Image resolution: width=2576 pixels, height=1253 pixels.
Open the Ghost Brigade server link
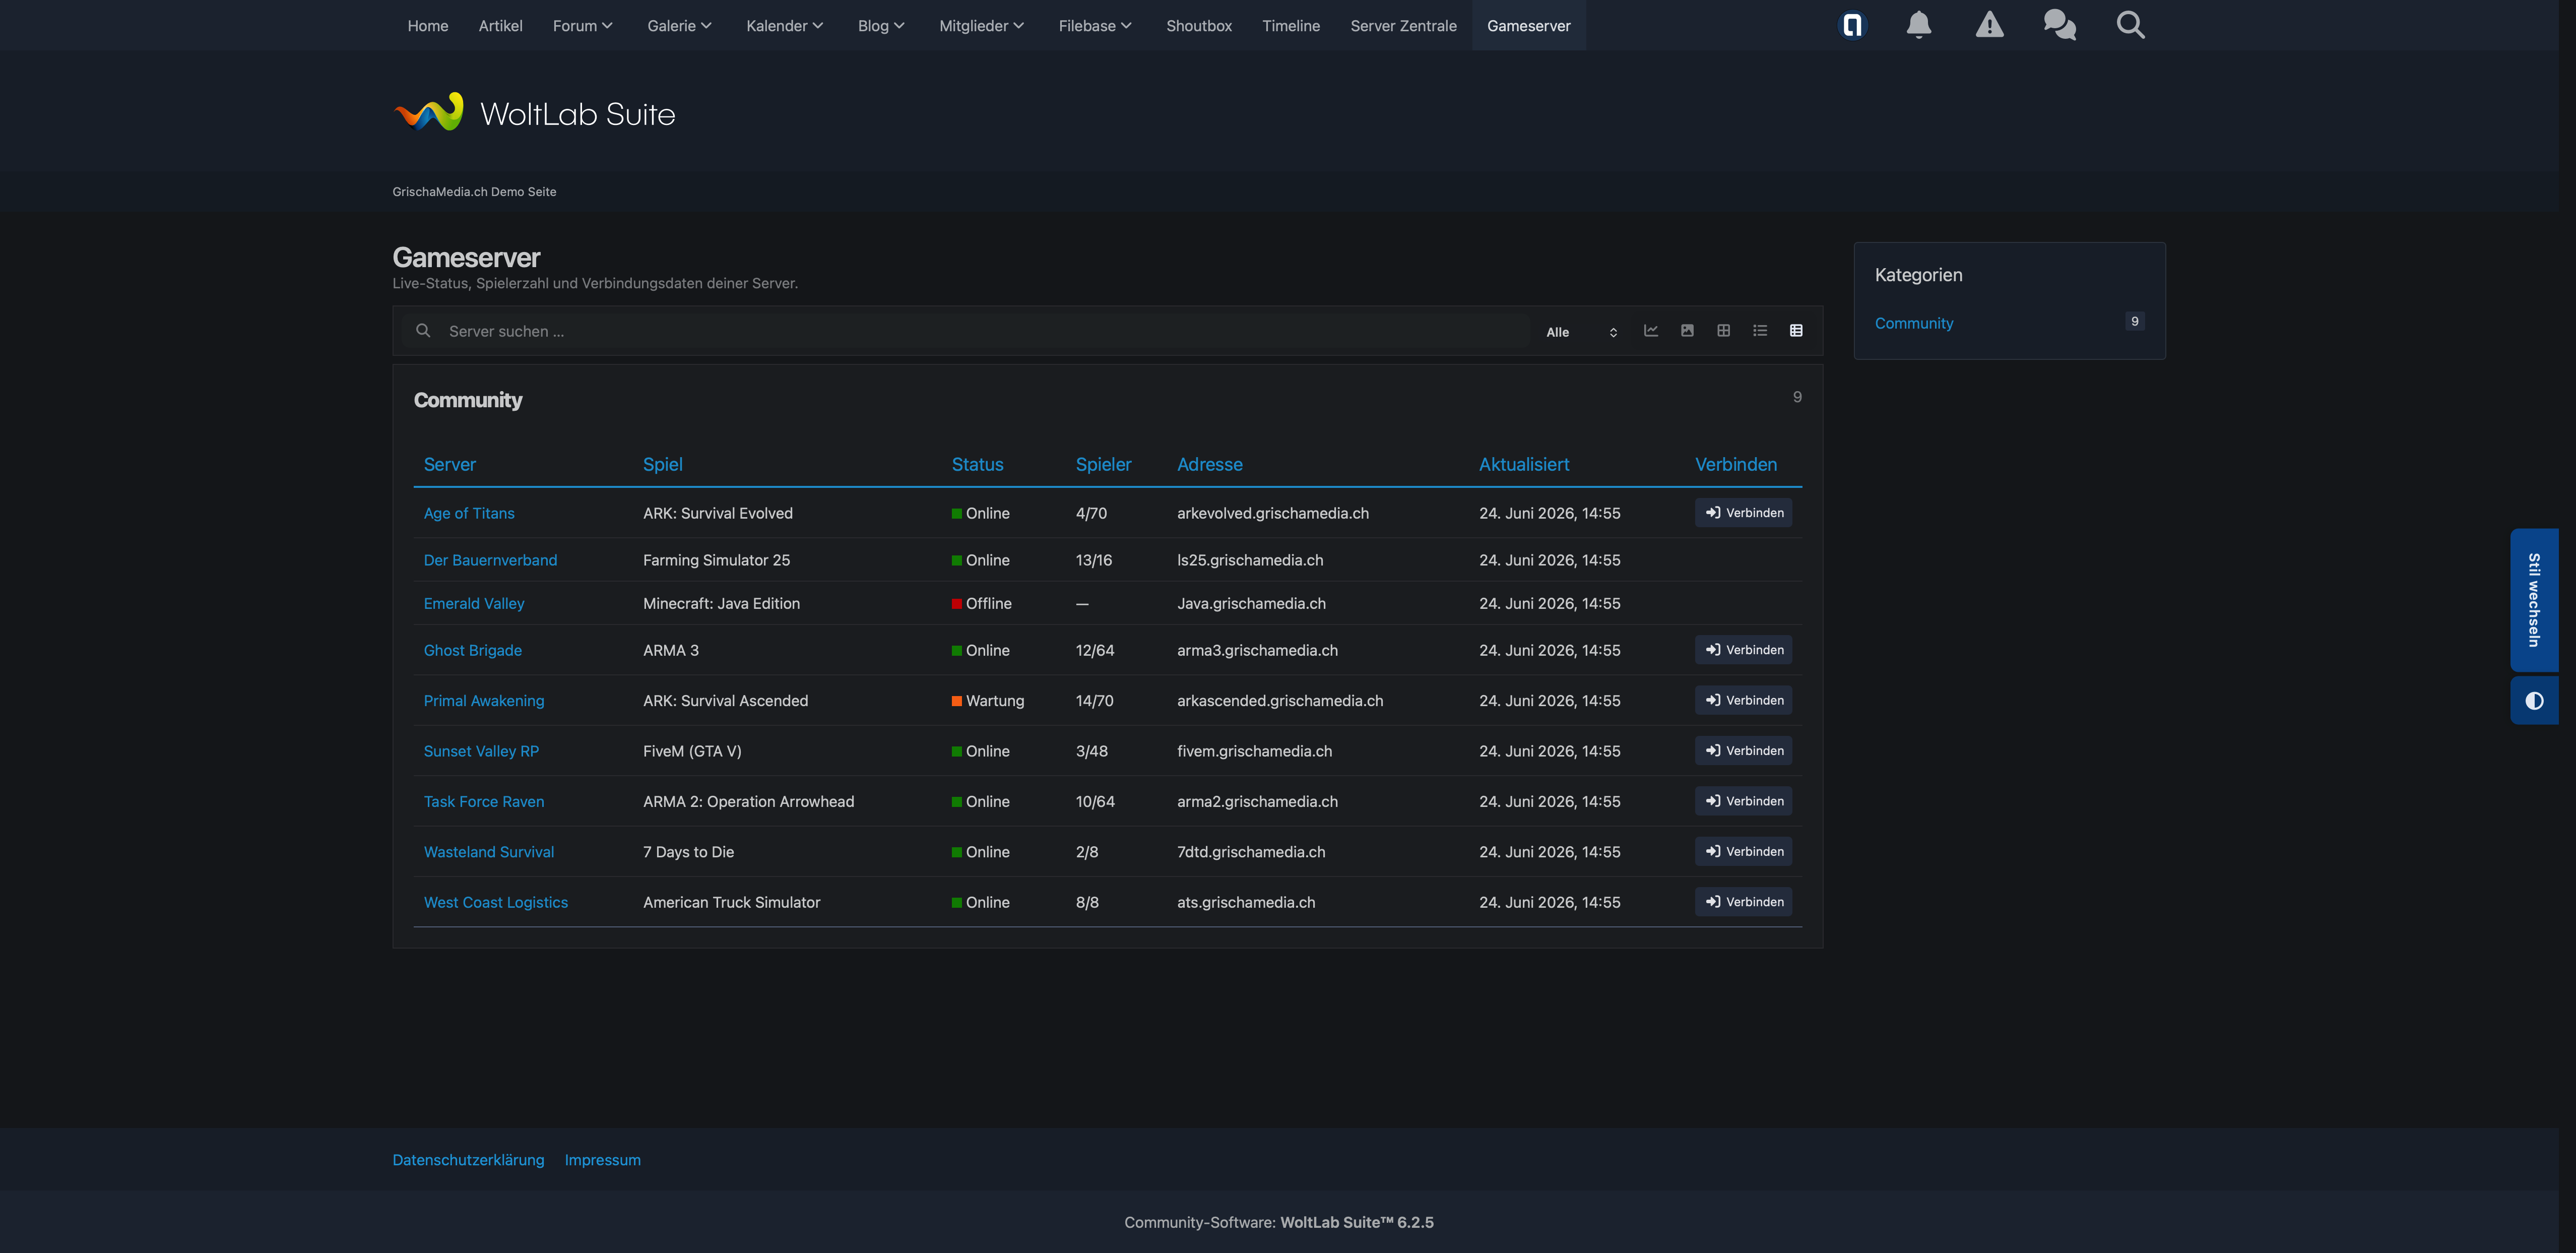[x=473, y=650]
